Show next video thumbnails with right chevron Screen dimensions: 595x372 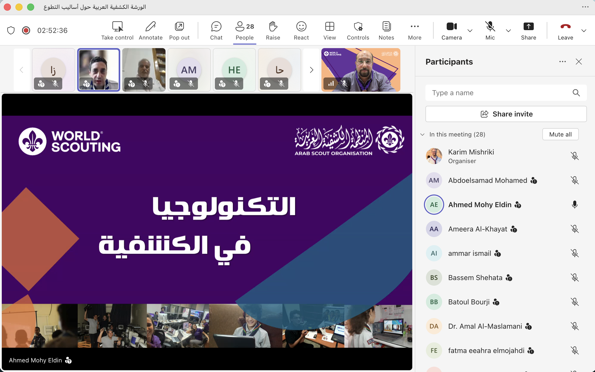point(311,70)
